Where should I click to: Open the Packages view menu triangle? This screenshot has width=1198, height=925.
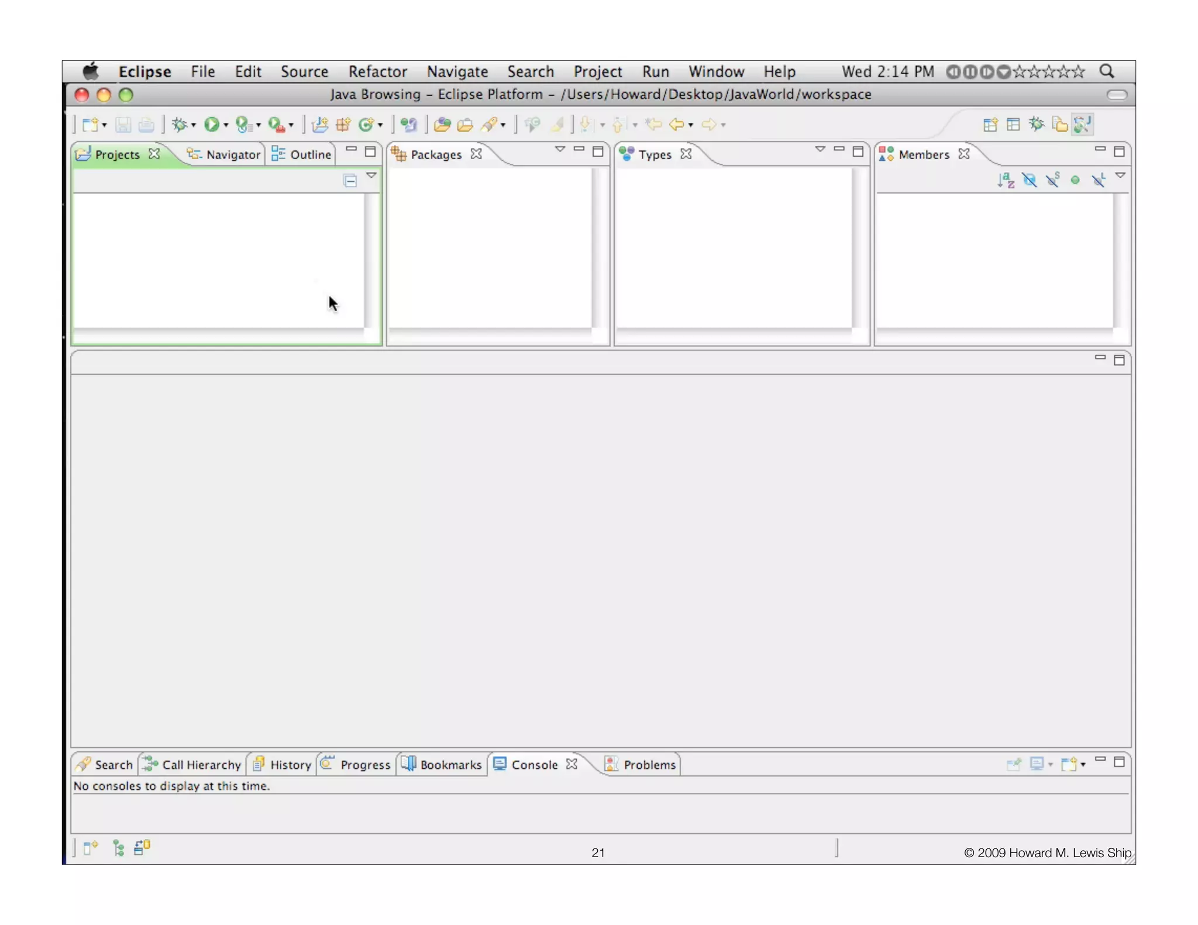pos(560,150)
